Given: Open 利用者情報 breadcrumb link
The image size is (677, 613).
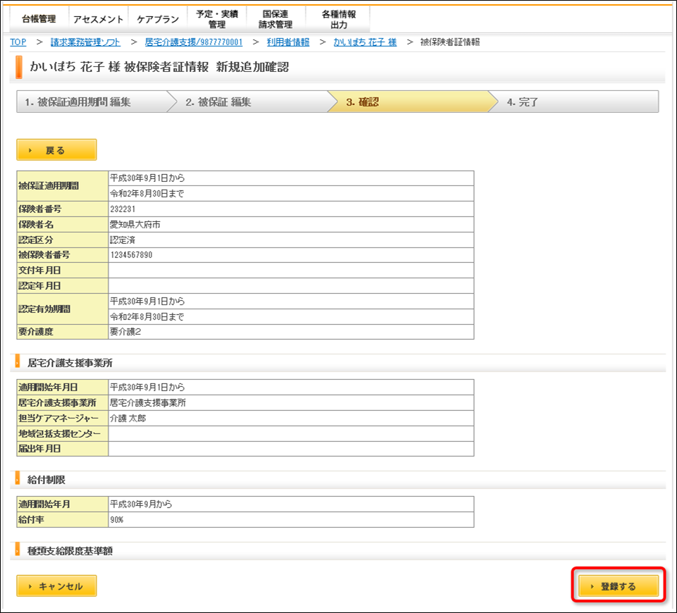Looking at the screenshot, I should (288, 42).
